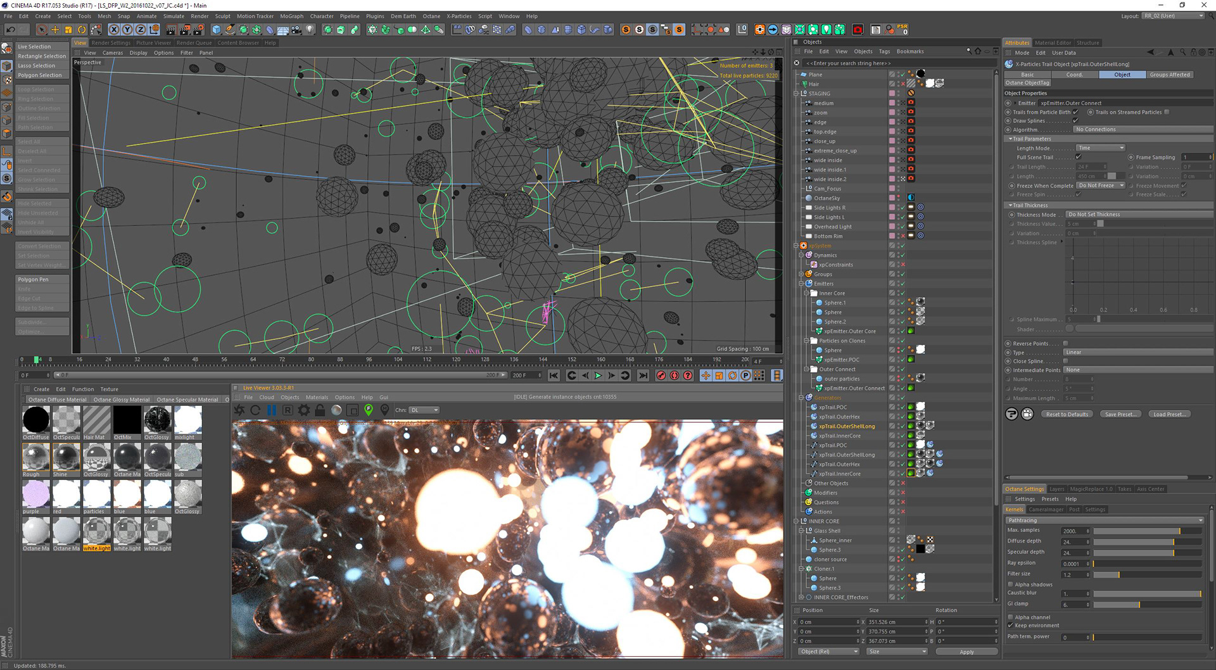1216x670 pixels.
Task: Pause the Octane Live Viewer render
Action: click(272, 410)
